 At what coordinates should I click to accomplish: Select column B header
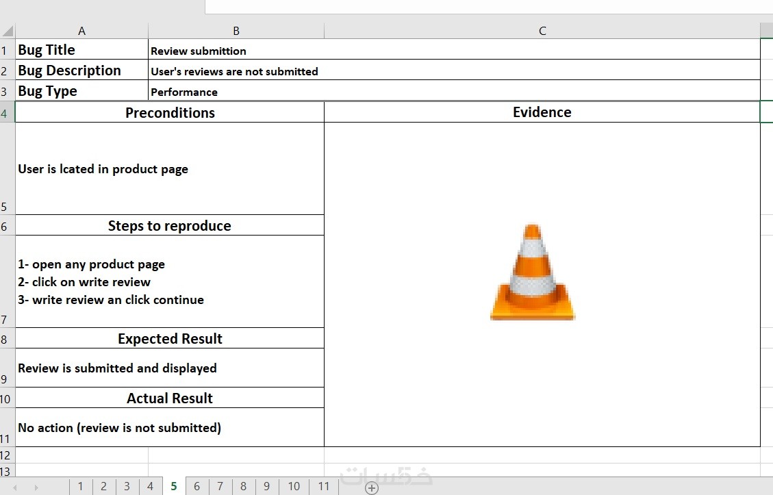pyautogui.click(x=236, y=31)
